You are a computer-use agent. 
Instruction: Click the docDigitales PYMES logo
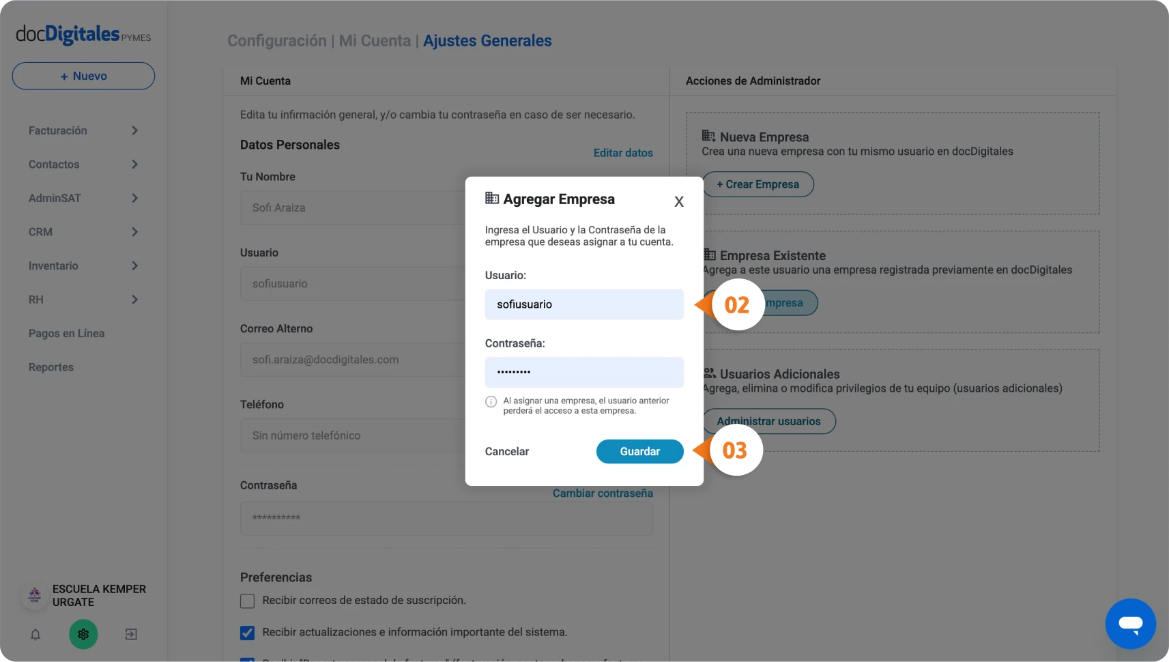tap(83, 34)
